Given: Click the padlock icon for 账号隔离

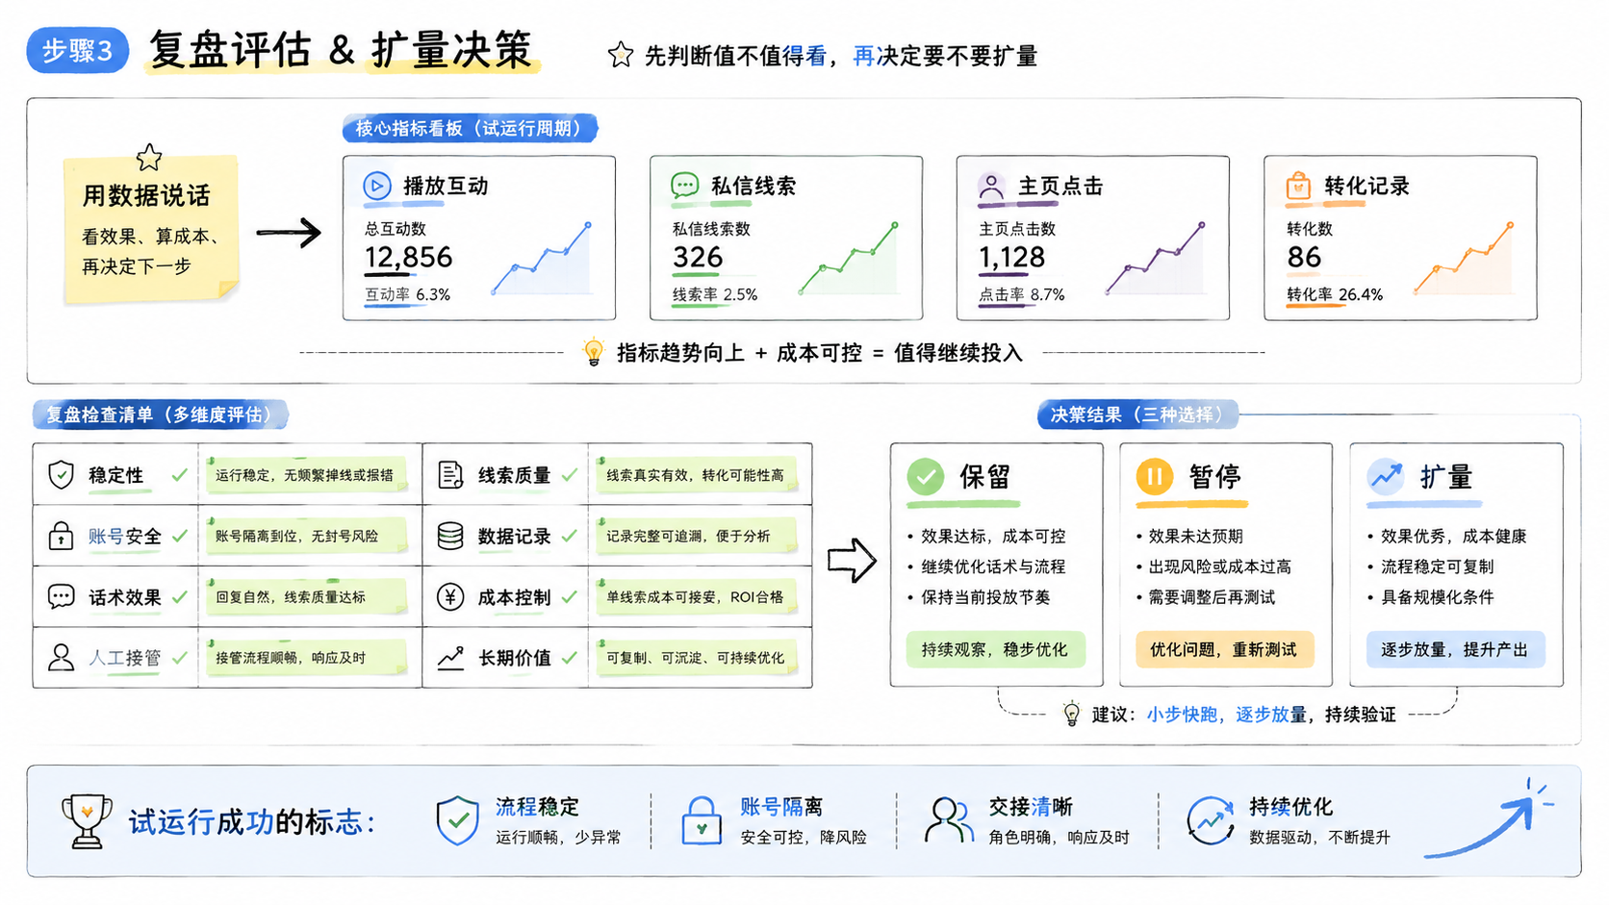Looking at the screenshot, I should coord(702,820).
